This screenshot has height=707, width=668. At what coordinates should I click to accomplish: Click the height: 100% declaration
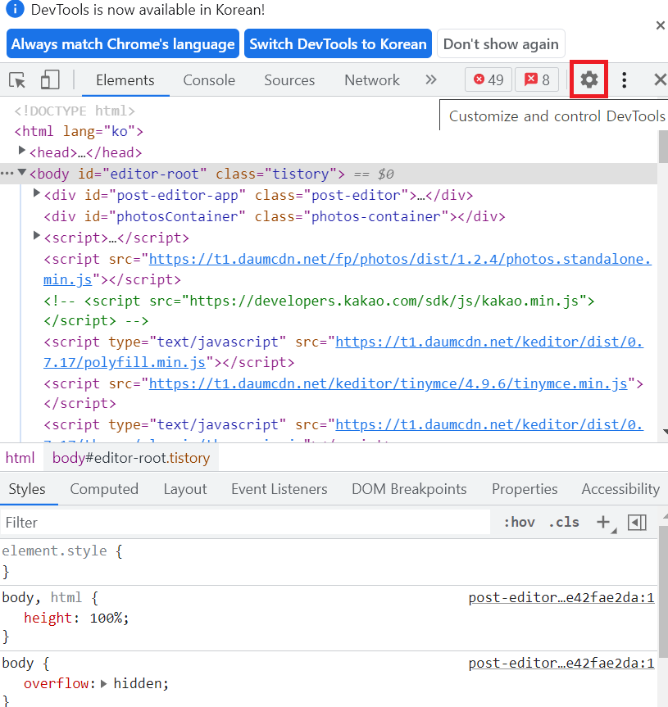[77, 619]
